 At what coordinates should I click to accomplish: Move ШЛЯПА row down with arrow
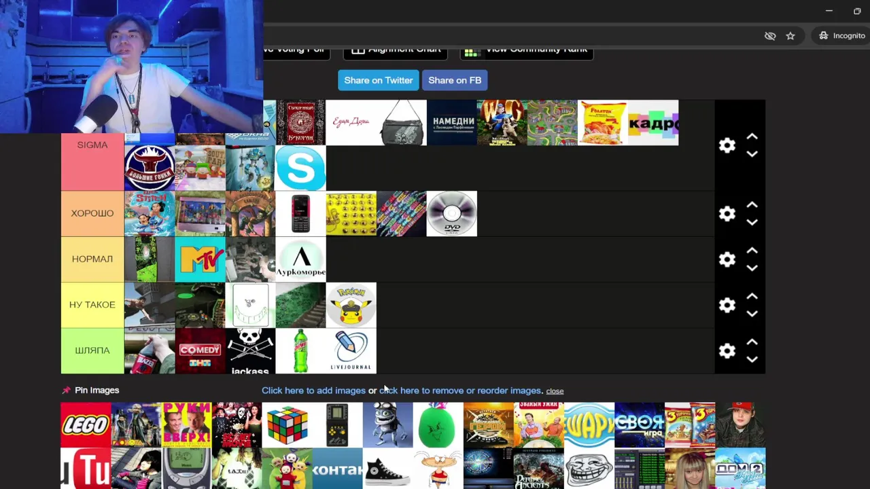(x=752, y=359)
